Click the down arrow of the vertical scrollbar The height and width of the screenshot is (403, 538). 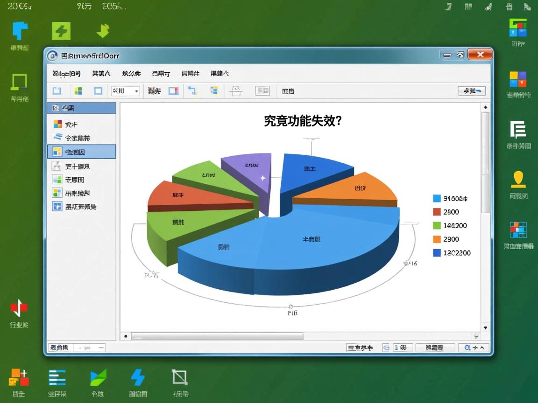[485, 329]
